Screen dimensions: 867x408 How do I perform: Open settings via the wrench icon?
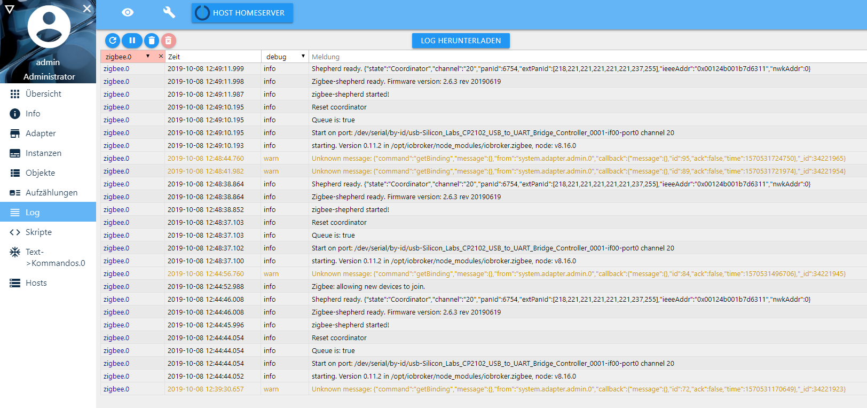[169, 12]
